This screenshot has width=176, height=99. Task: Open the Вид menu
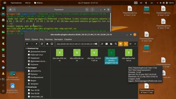tap(42, 39)
